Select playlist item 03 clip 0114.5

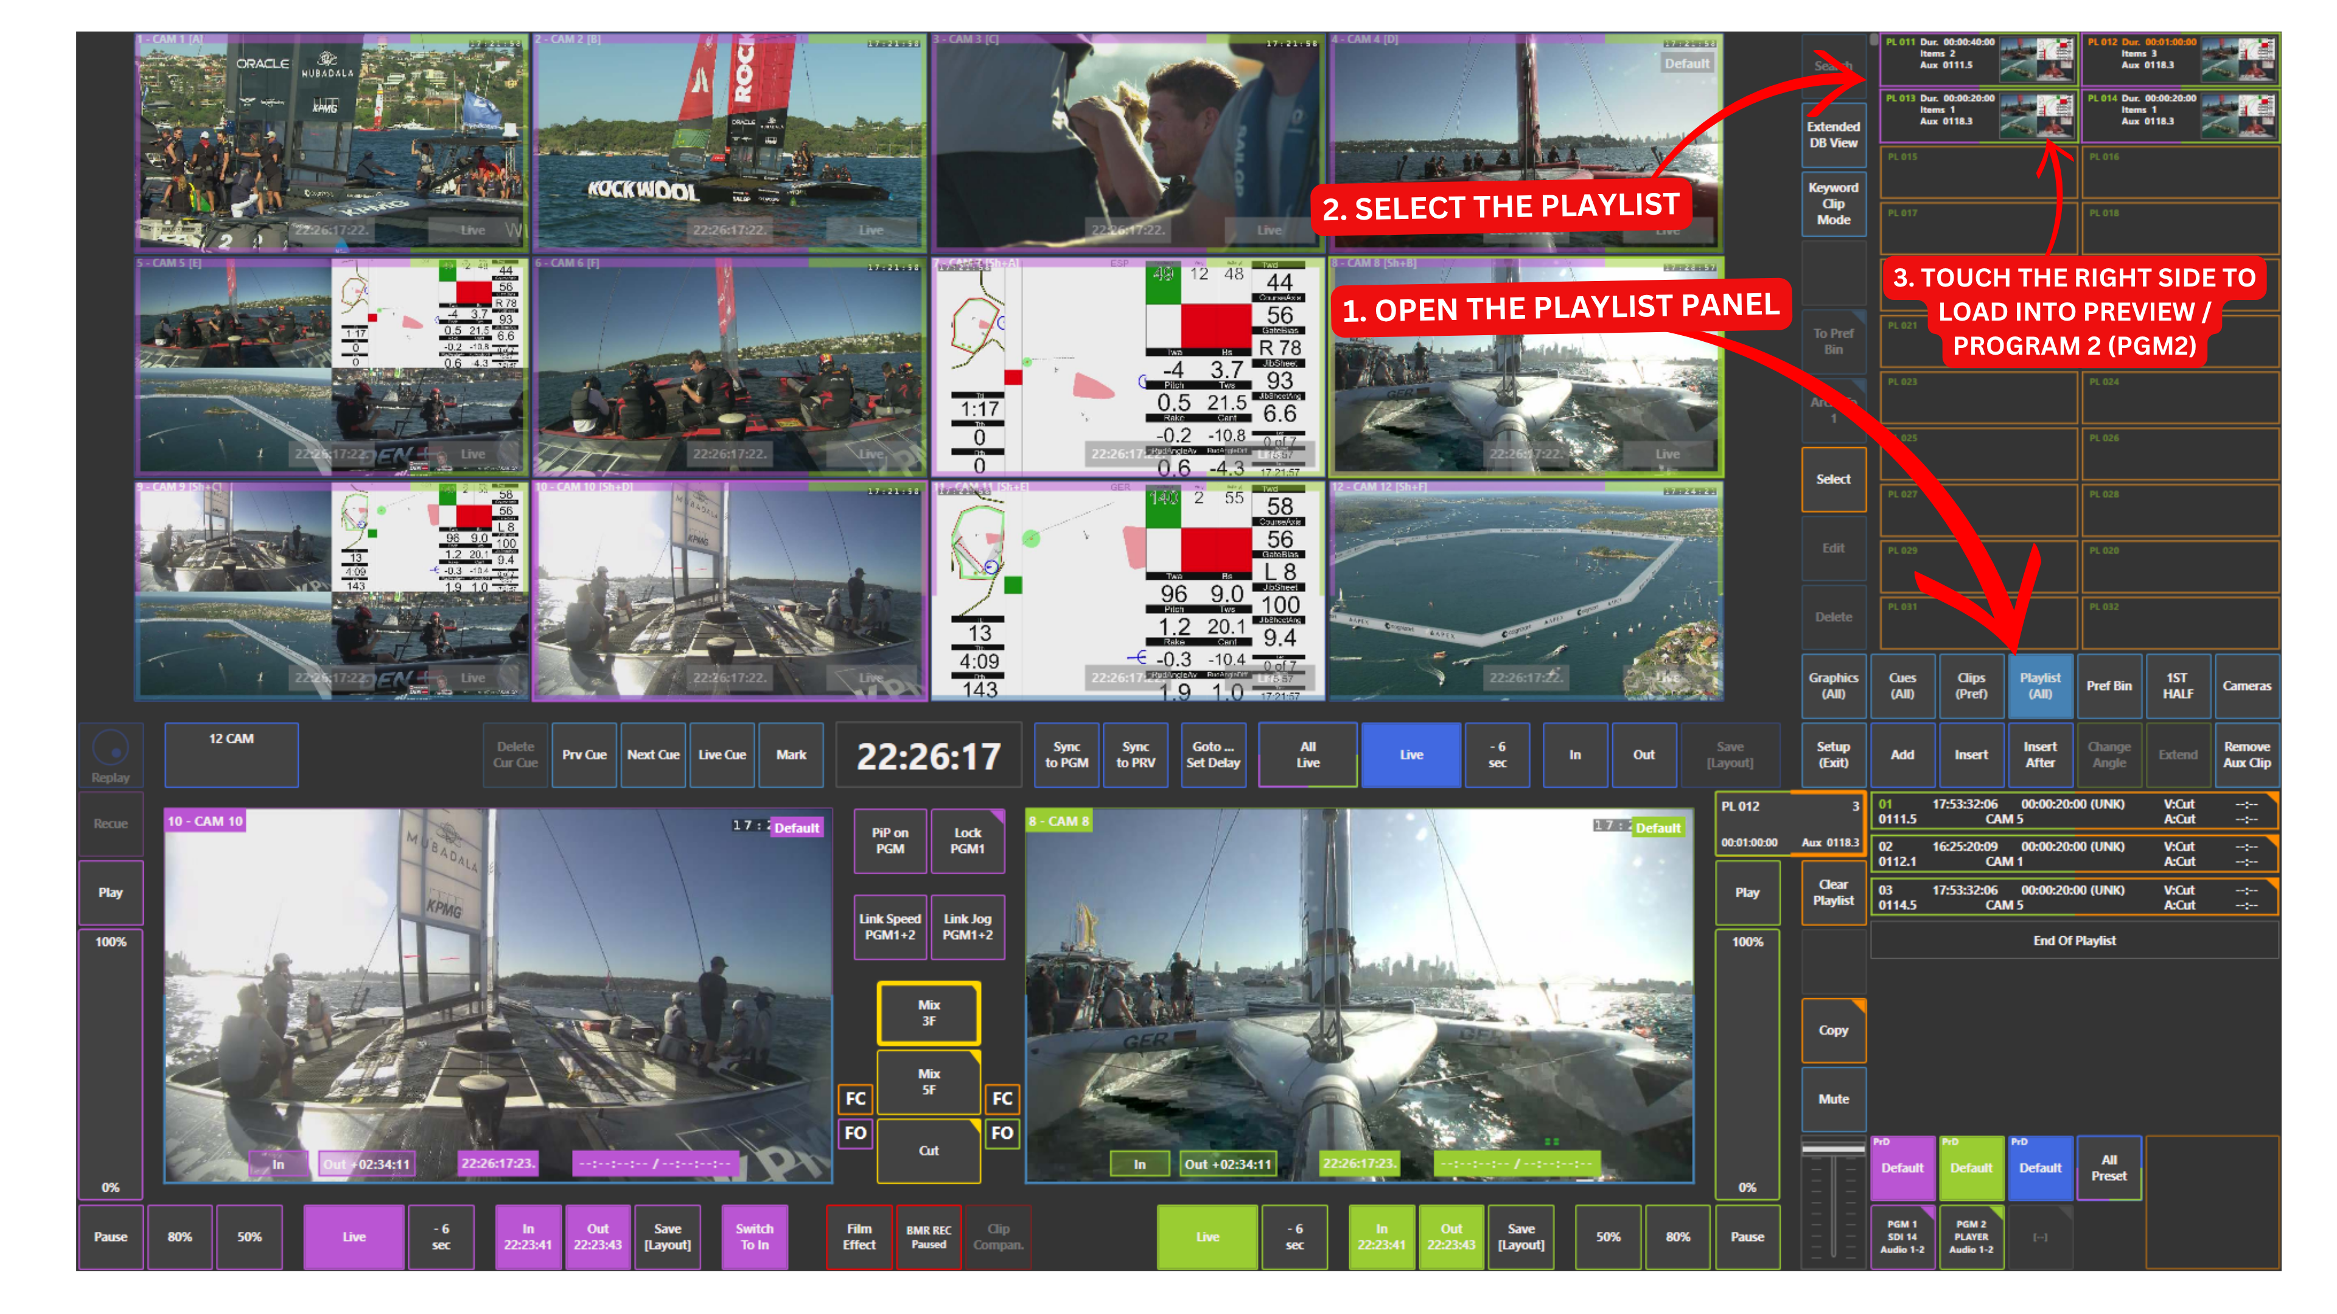[2075, 898]
